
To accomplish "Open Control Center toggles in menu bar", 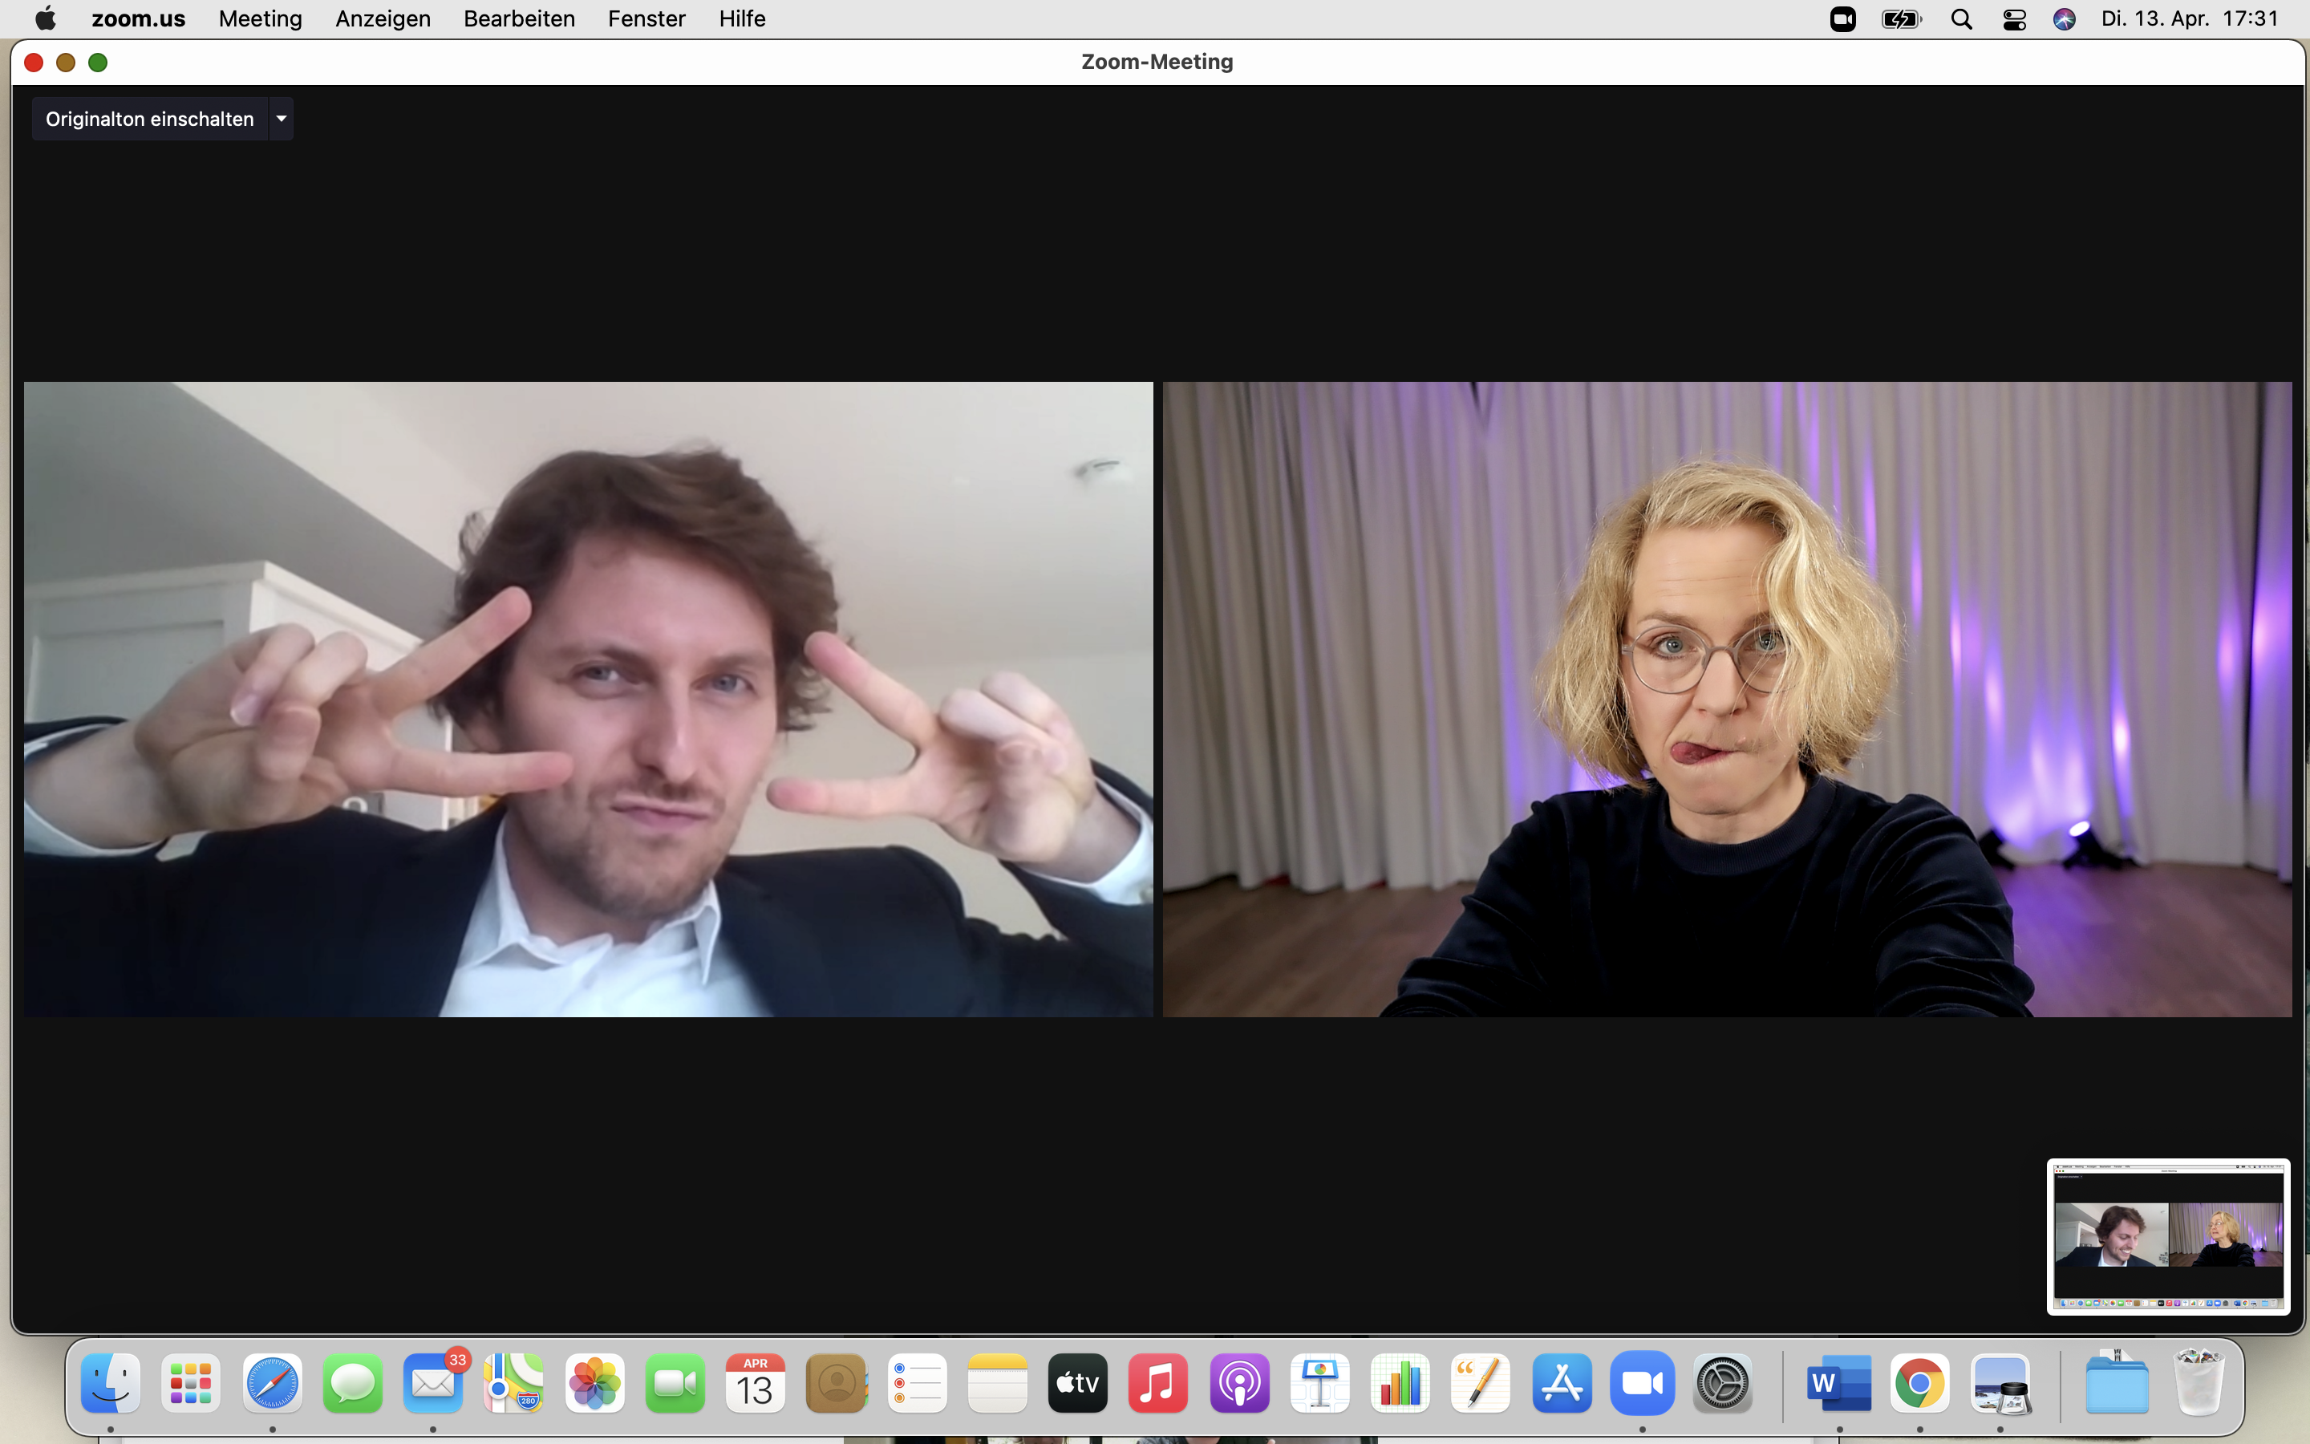I will click(2014, 19).
